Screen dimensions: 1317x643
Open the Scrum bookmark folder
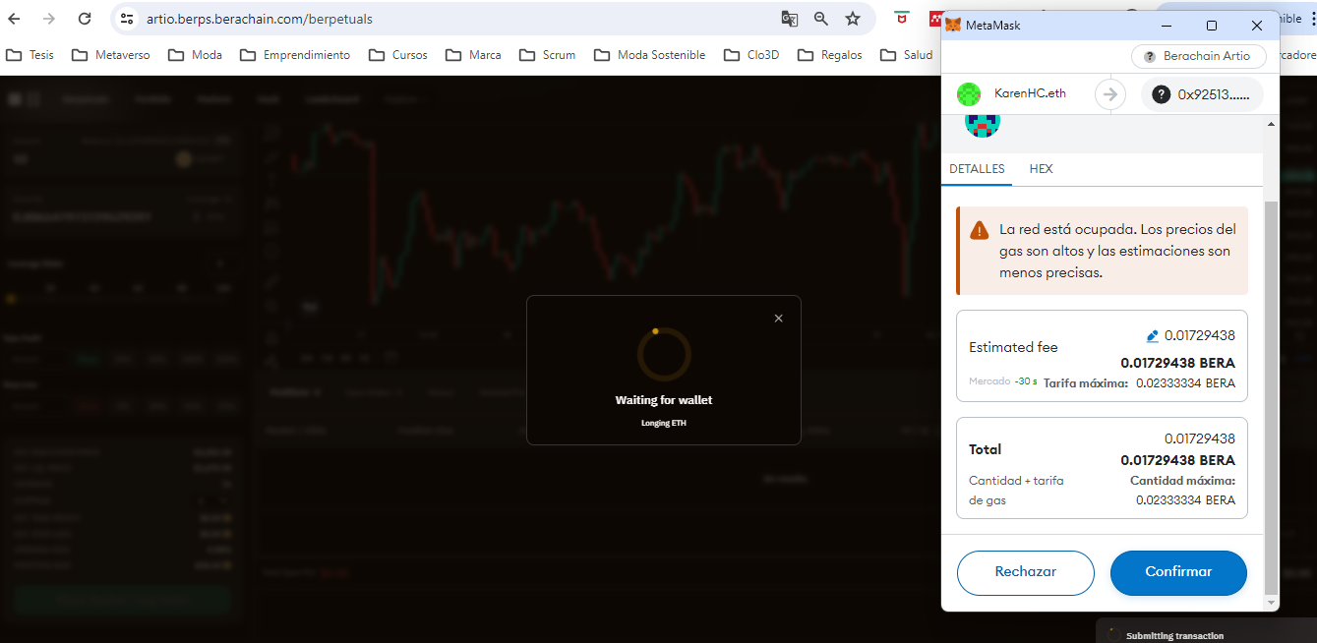548,55
